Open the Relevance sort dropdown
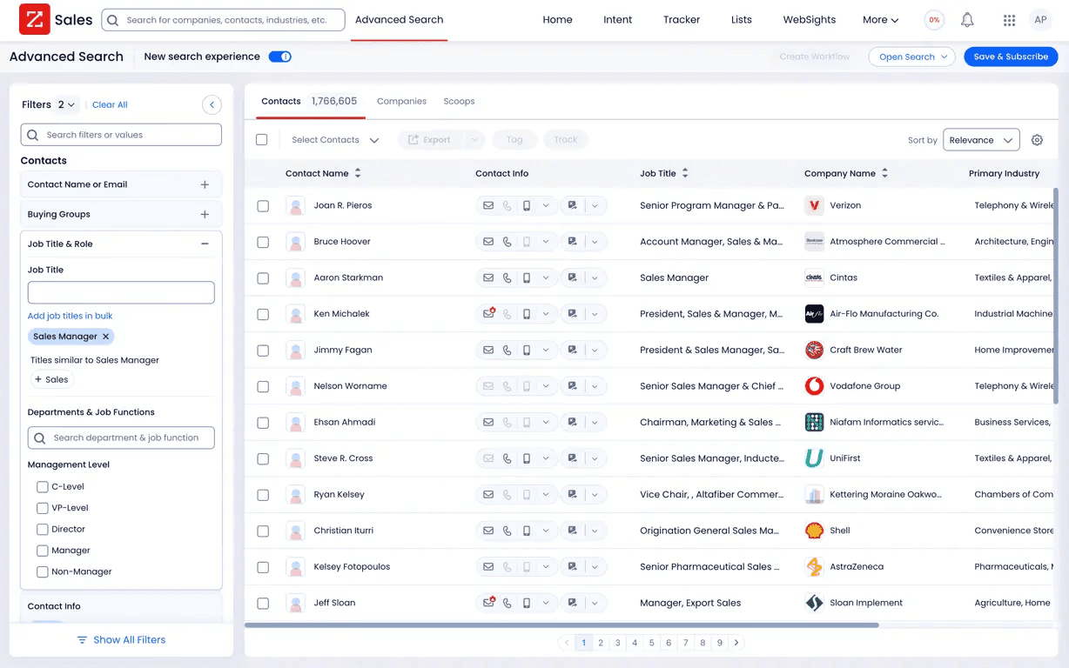Viewport: 1069px width, 668px height. point(981,140)
